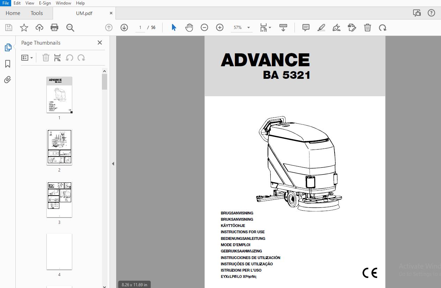Switch to the Tools tab
Screen dimensions: 441x288
click(x=37, y=13)
